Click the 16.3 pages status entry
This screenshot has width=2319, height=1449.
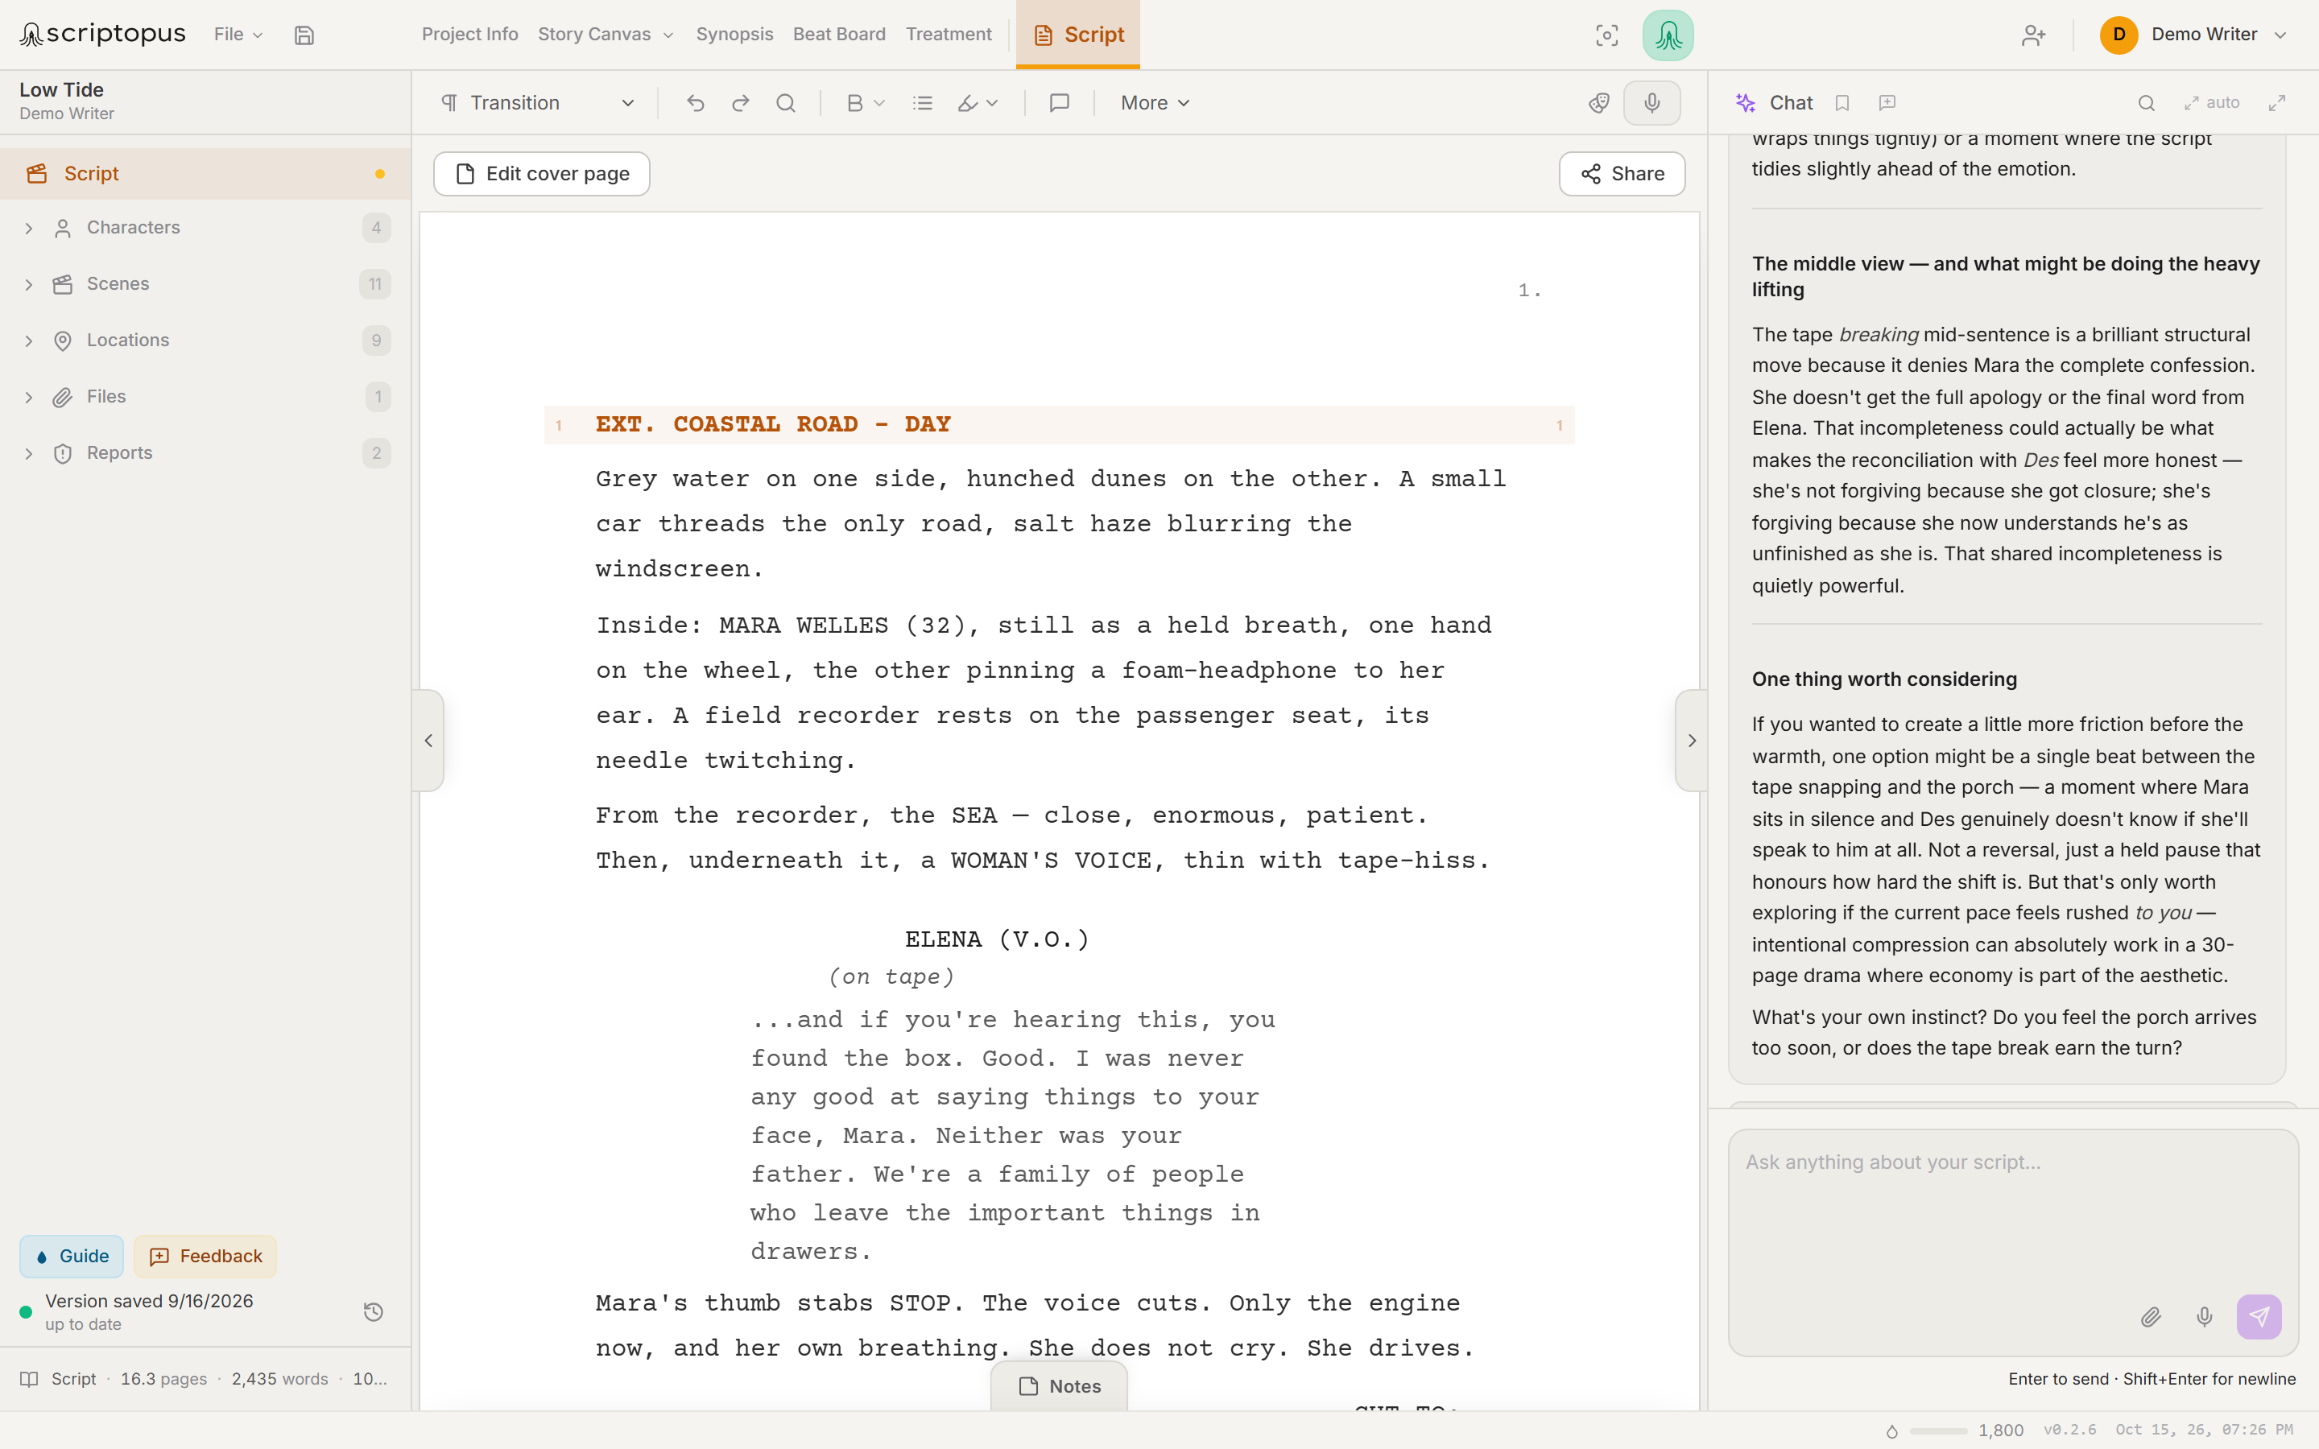[164, 1379]
